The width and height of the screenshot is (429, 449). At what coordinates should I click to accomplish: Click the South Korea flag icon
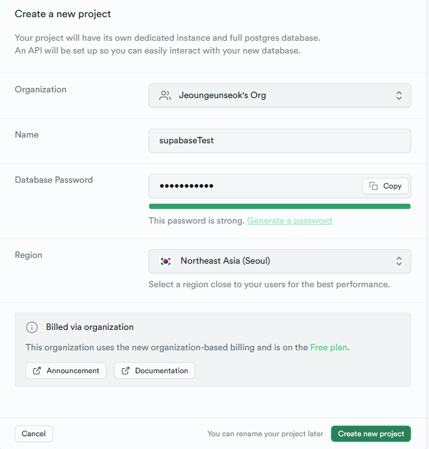(166, 260)
